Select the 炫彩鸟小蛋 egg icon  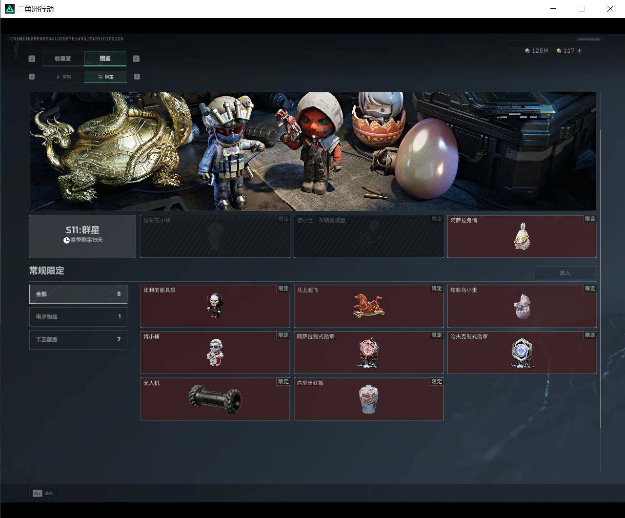pos(522,306)
